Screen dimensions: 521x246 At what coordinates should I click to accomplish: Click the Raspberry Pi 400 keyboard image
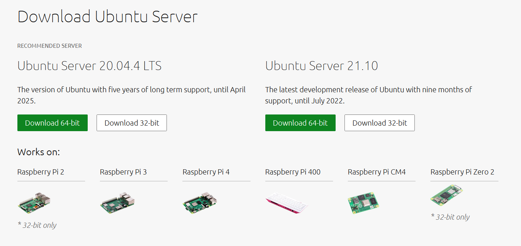tap(287, 203)
